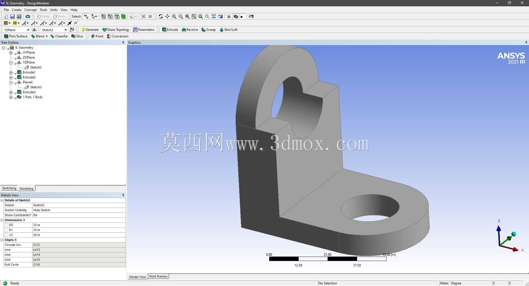529x286 pixels.
Task: Expand the Extrude1 tree node
Action: (x=11, y=73)
